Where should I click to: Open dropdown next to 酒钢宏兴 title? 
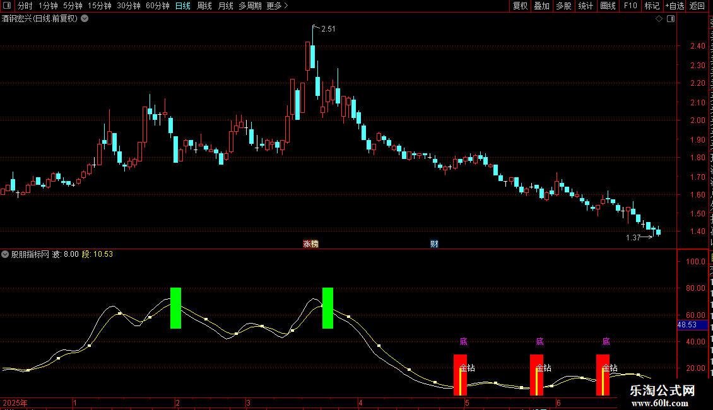(85, 19)
